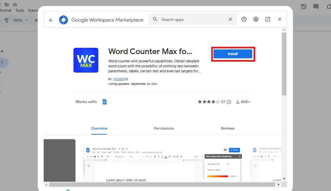
Task: Open the Format menu in Docs
Action: tap(6, 10)
